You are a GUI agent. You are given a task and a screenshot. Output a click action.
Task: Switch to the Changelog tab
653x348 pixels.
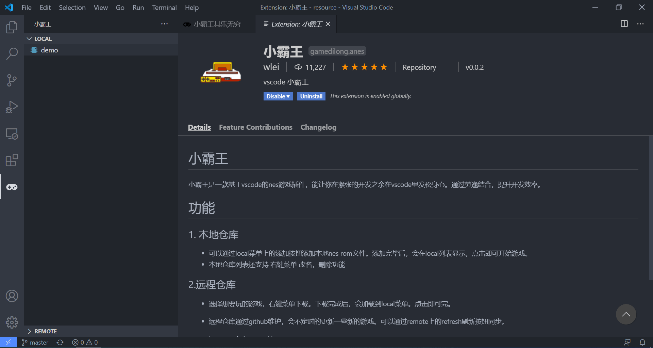point(318,127)
